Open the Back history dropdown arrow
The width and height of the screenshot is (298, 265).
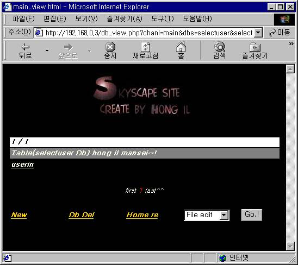pyautogui.click(x=47, y=51)
